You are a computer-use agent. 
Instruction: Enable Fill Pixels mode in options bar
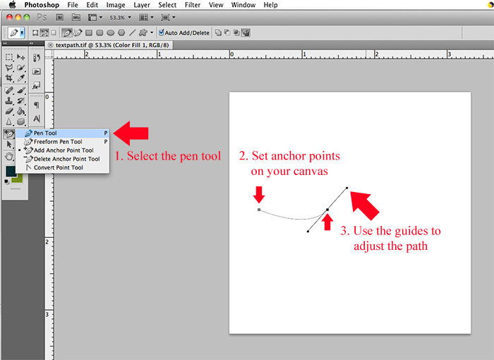[54, 32]
